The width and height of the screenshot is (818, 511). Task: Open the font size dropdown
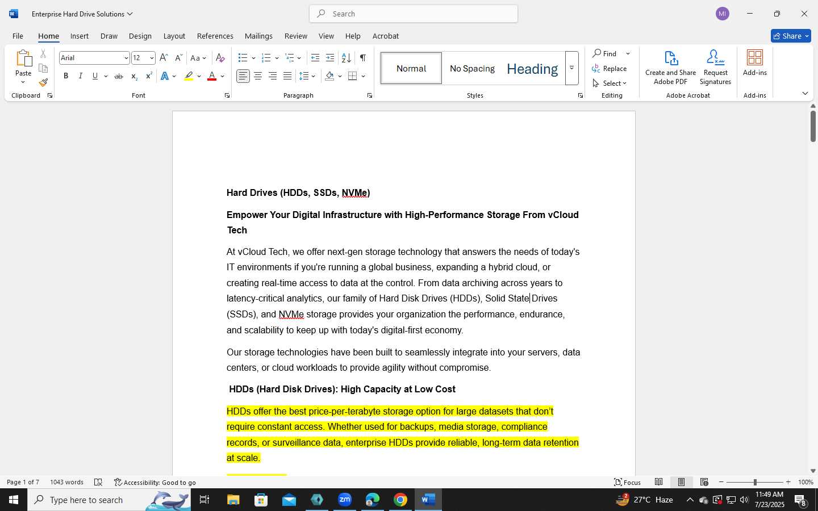click(x=152, y=58)
